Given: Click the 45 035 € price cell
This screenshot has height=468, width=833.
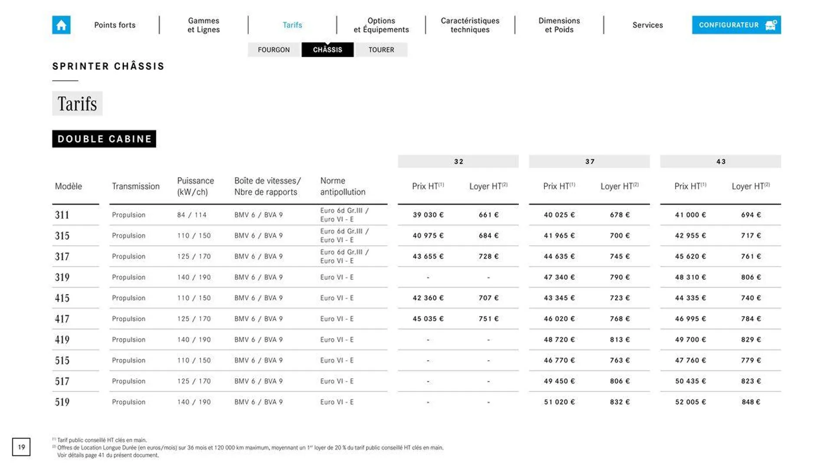Looking at the screenshot, I should point(428,319).
